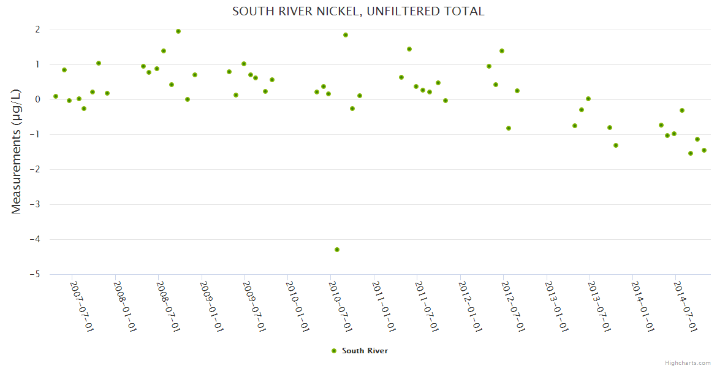
Task: Click the y-axis label 2
Action: coord(37,29)
